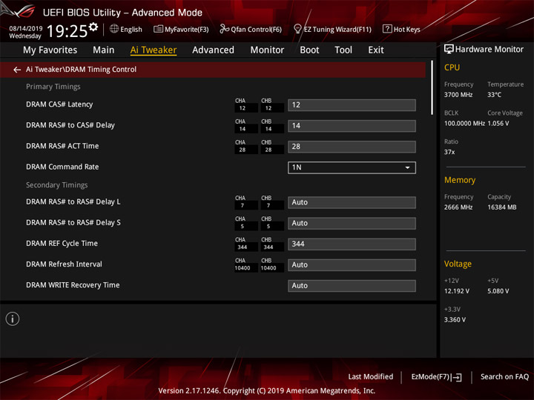Click the DRAM WRITE Recovery Time field
The width and height of the screenshot is (534, 400).
[352, 285]
